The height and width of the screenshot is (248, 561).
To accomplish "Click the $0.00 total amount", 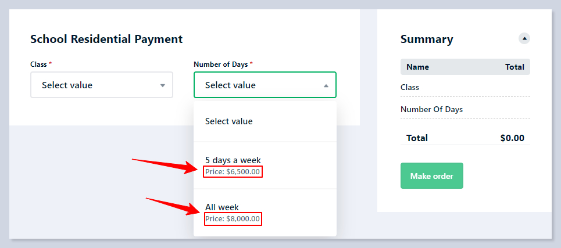I will coord(512,138).
